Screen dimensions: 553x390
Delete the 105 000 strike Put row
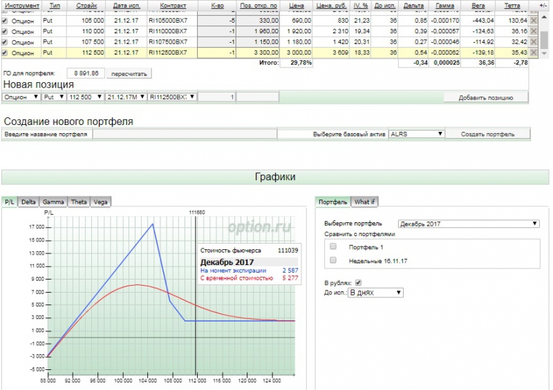534,21
